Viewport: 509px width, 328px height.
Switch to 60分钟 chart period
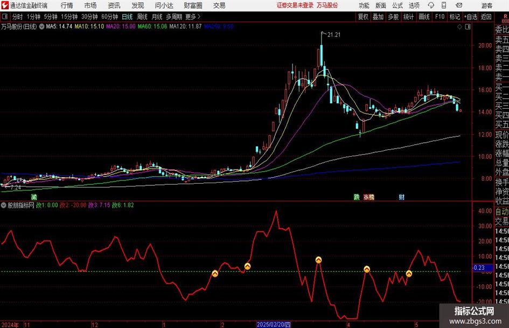point(110,17)
